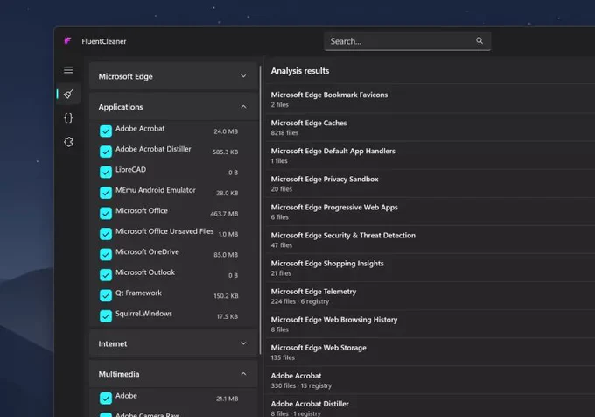Screen dimensions: 595x417
Task: Toggle the Microsoft OneDrive checkbox
Action: [x=106, y=254]
